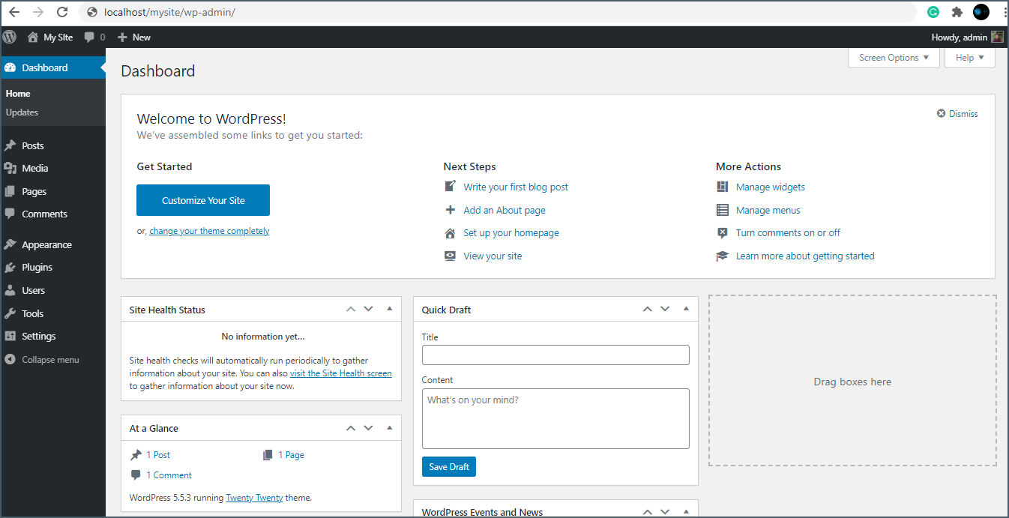Expand the Help dropdown tab
Screen dimensions: 1009x518
tap(970, 58)
